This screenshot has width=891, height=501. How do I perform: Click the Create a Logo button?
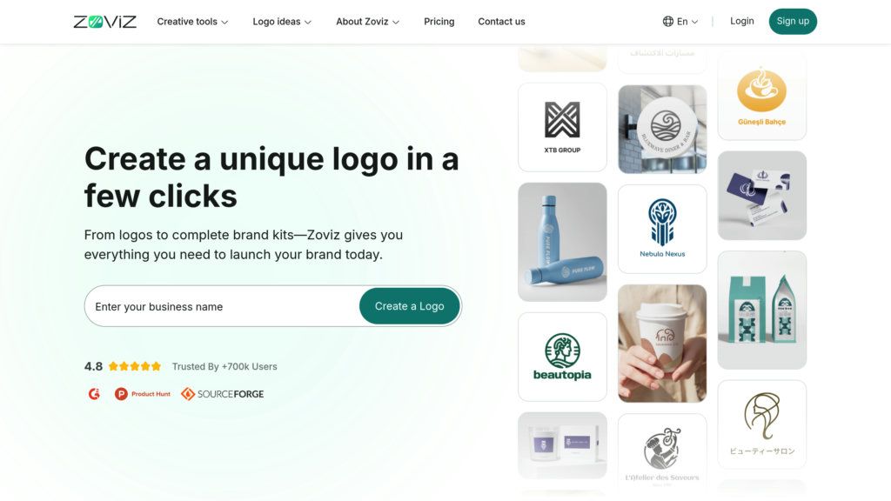click(409, 306)
